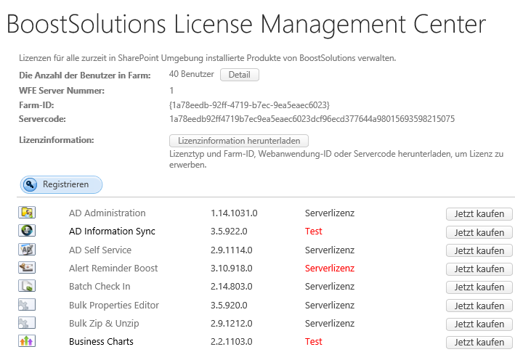Click version number 2.9.1212.0
The width and height of the screenshot is (515, 352).
pos(232,324)
